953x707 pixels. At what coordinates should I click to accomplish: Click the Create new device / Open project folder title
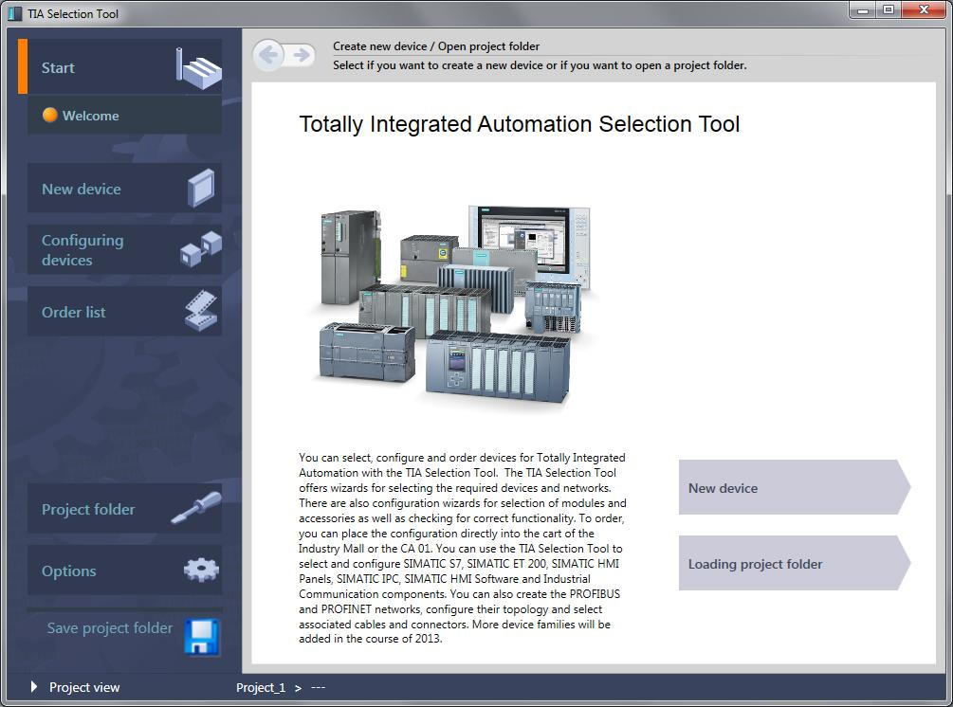pyautogui.click(x=436, y=46)
